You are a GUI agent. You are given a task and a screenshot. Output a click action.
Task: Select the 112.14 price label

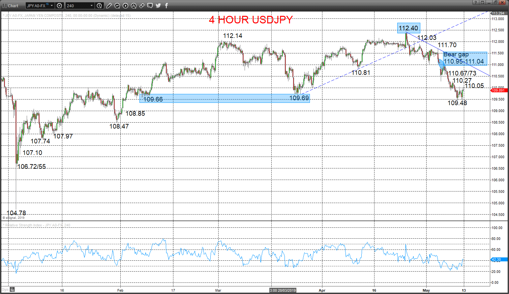[x=232, y=36]
